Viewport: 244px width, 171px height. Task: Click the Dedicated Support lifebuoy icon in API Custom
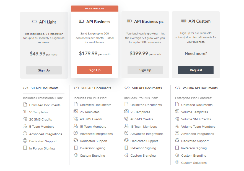coord(177,141)
